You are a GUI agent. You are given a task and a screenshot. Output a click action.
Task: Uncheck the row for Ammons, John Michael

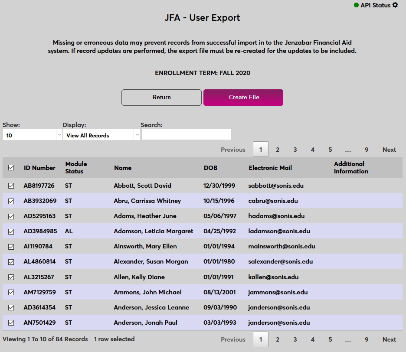pyautogui.click(x=11, y=292)
